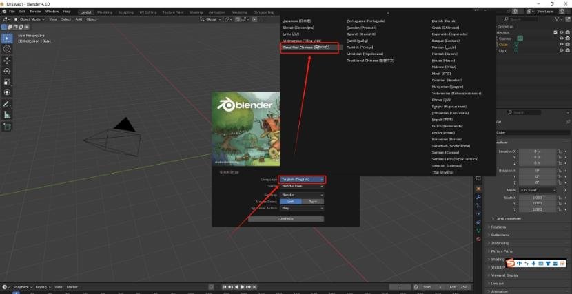This screenshot has height=294, width=572.
Task: Activate the Scale tool
Action: (8, 82)
